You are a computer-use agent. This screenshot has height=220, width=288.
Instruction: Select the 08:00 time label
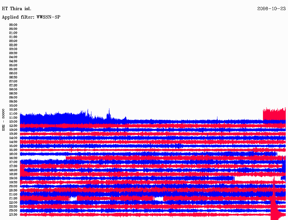[13, 89]
